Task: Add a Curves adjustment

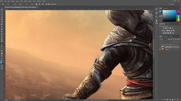Action: (x=168, y=28)
